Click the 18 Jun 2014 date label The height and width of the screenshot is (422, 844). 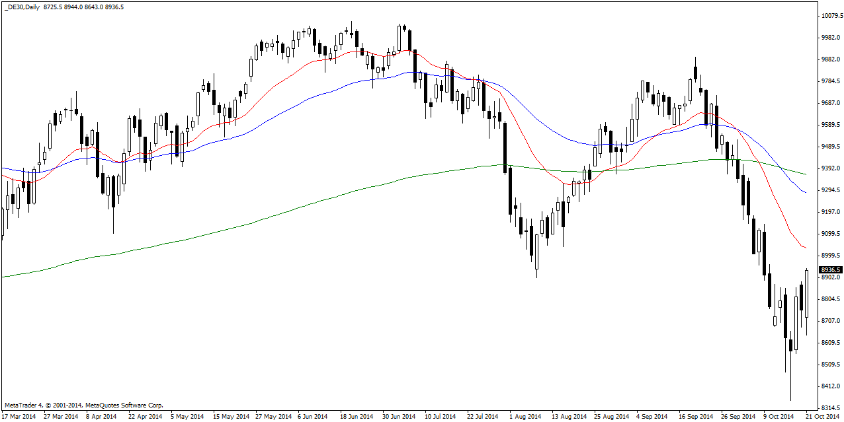(357, 417)
